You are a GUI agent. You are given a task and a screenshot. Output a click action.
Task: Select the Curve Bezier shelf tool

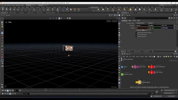(x=34, y=10)
